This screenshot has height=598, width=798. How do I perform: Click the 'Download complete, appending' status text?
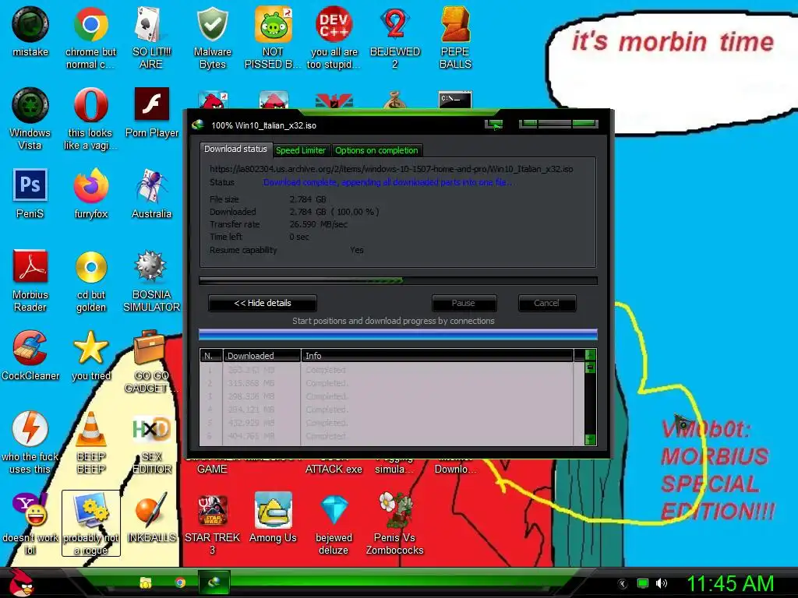(388, 182)
